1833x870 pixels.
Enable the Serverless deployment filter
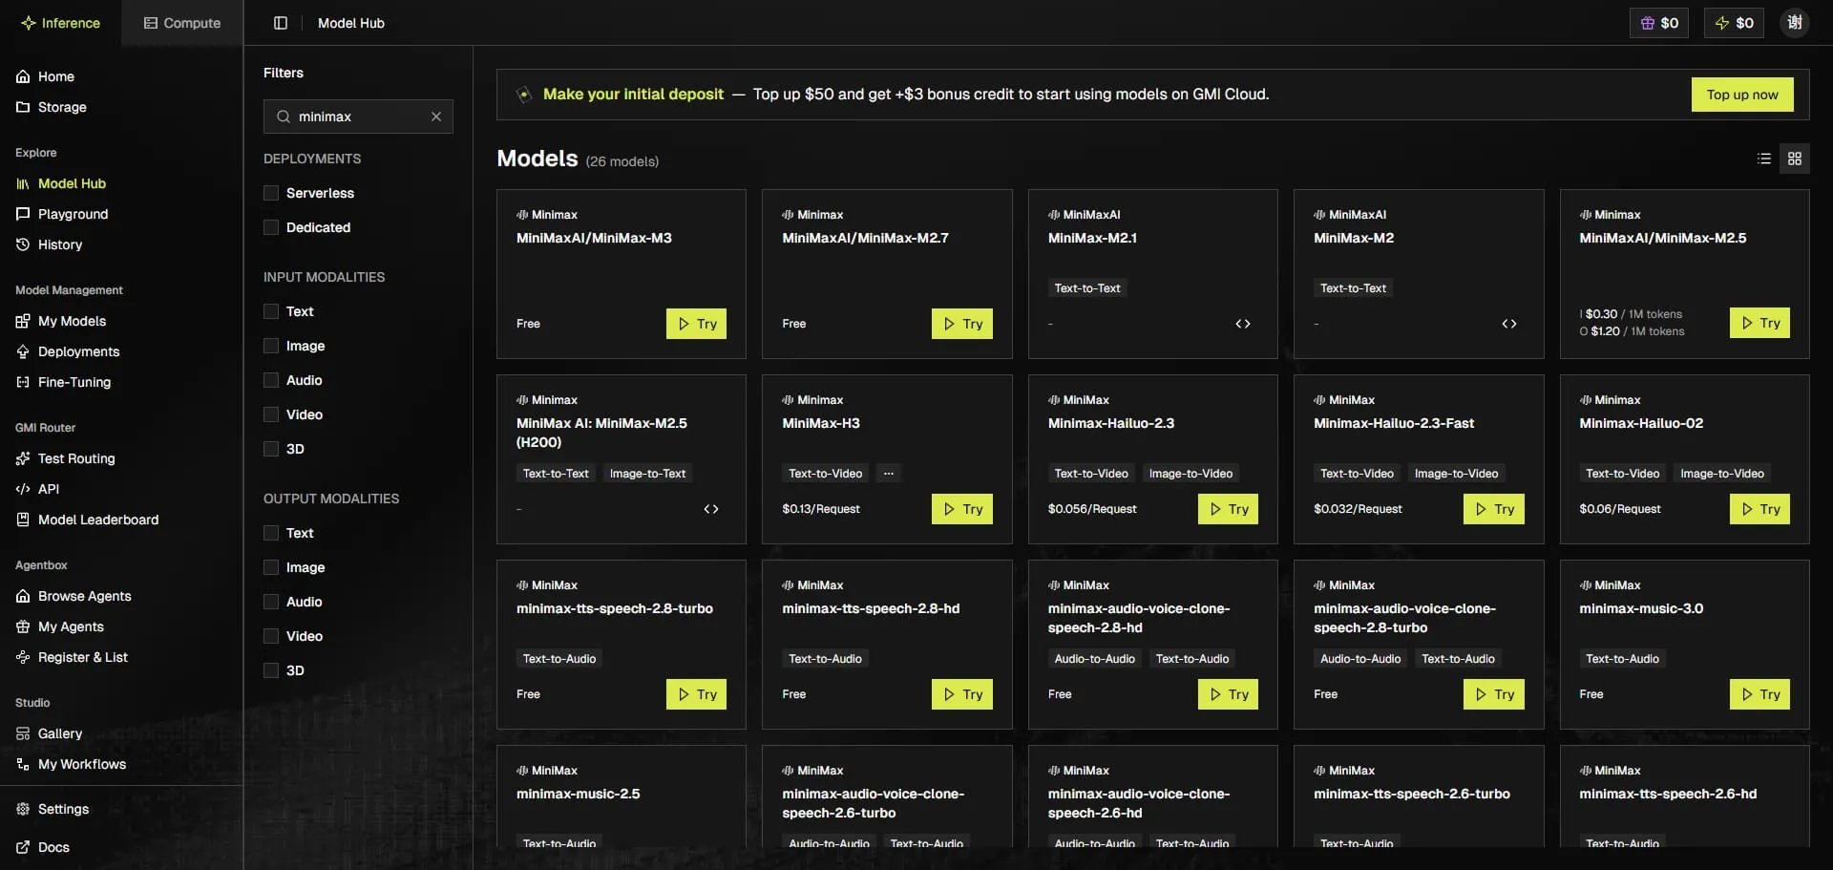(271, 193)
